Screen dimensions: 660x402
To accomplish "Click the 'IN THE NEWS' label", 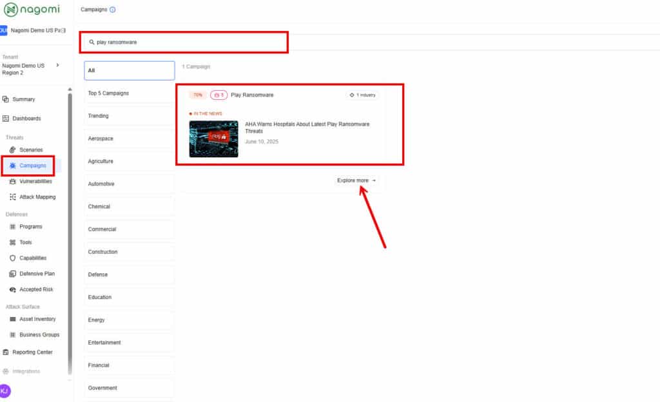I will pos(208,113).
